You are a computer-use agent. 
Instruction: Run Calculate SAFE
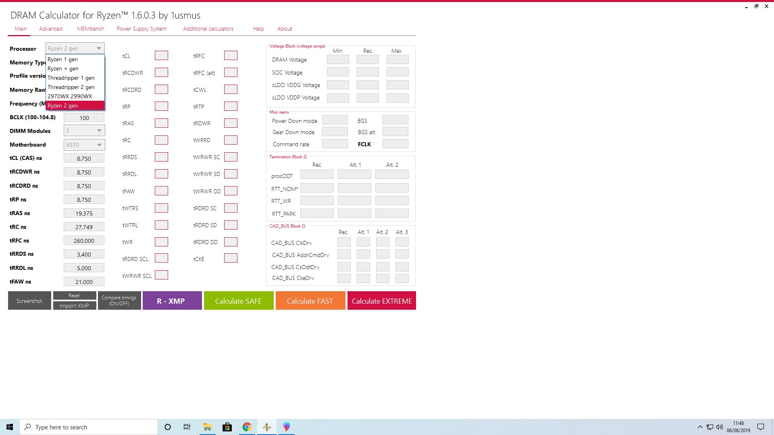click(239, 300)
